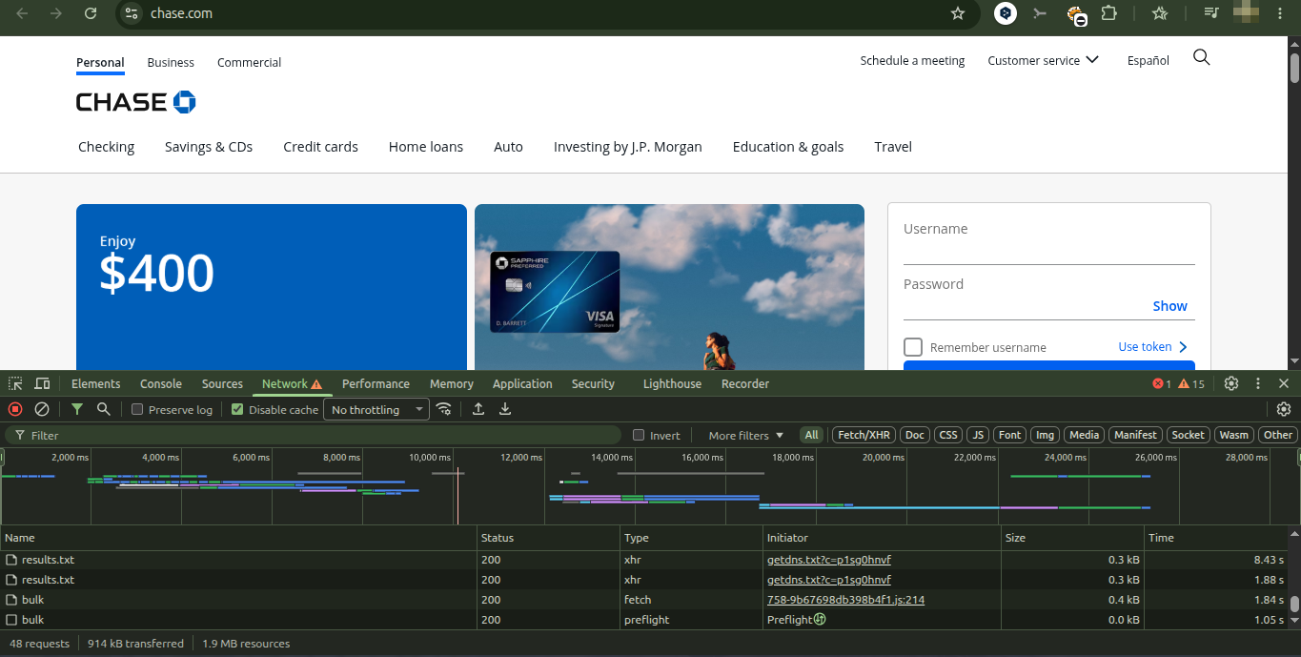Open Credit cards navigation link
1301x657 pixels.
click(x=320, y=147)
